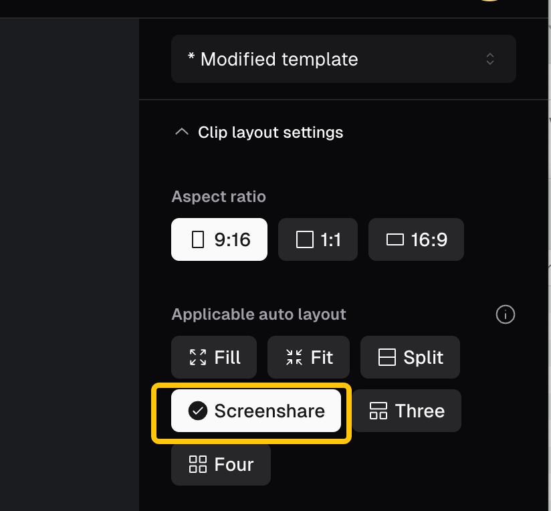Click the square icon for 1:1
This screenshot has height=511, width=551.
tap(305, 239)
